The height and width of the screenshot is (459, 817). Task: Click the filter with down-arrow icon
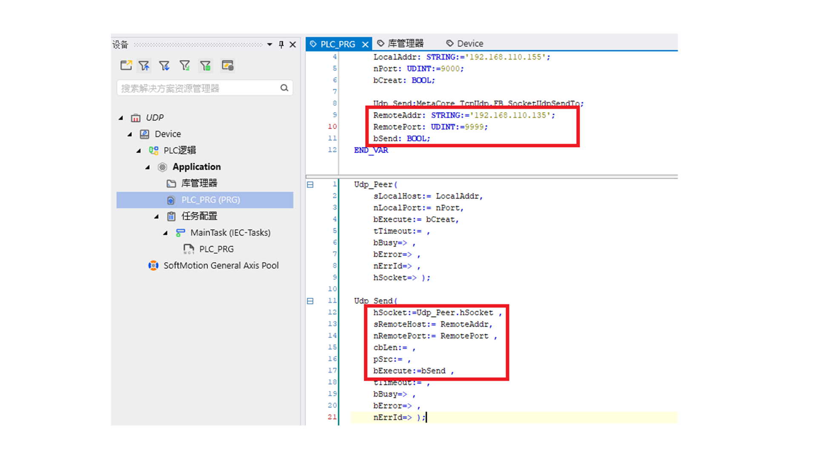pyautogui.click(x=164, y=65)
